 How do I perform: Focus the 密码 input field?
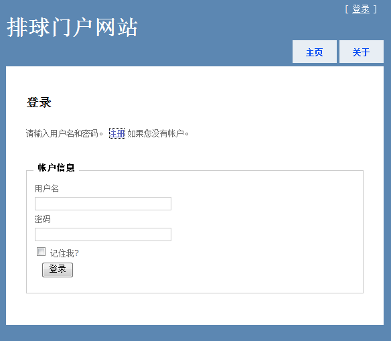[x=103, y=234]
